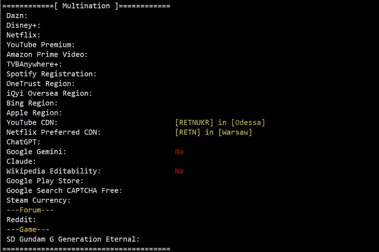Screen dimensions: 379x252
Task: Click the 'Bing Region:' label
Action: coord(32,103)
